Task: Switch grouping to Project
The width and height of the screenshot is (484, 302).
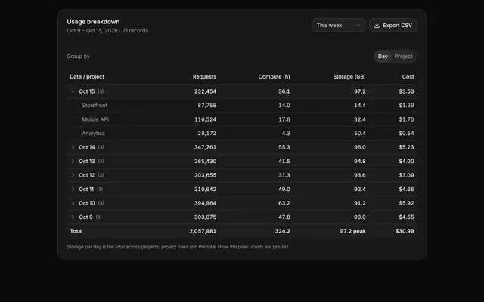Action: [403, 57]
